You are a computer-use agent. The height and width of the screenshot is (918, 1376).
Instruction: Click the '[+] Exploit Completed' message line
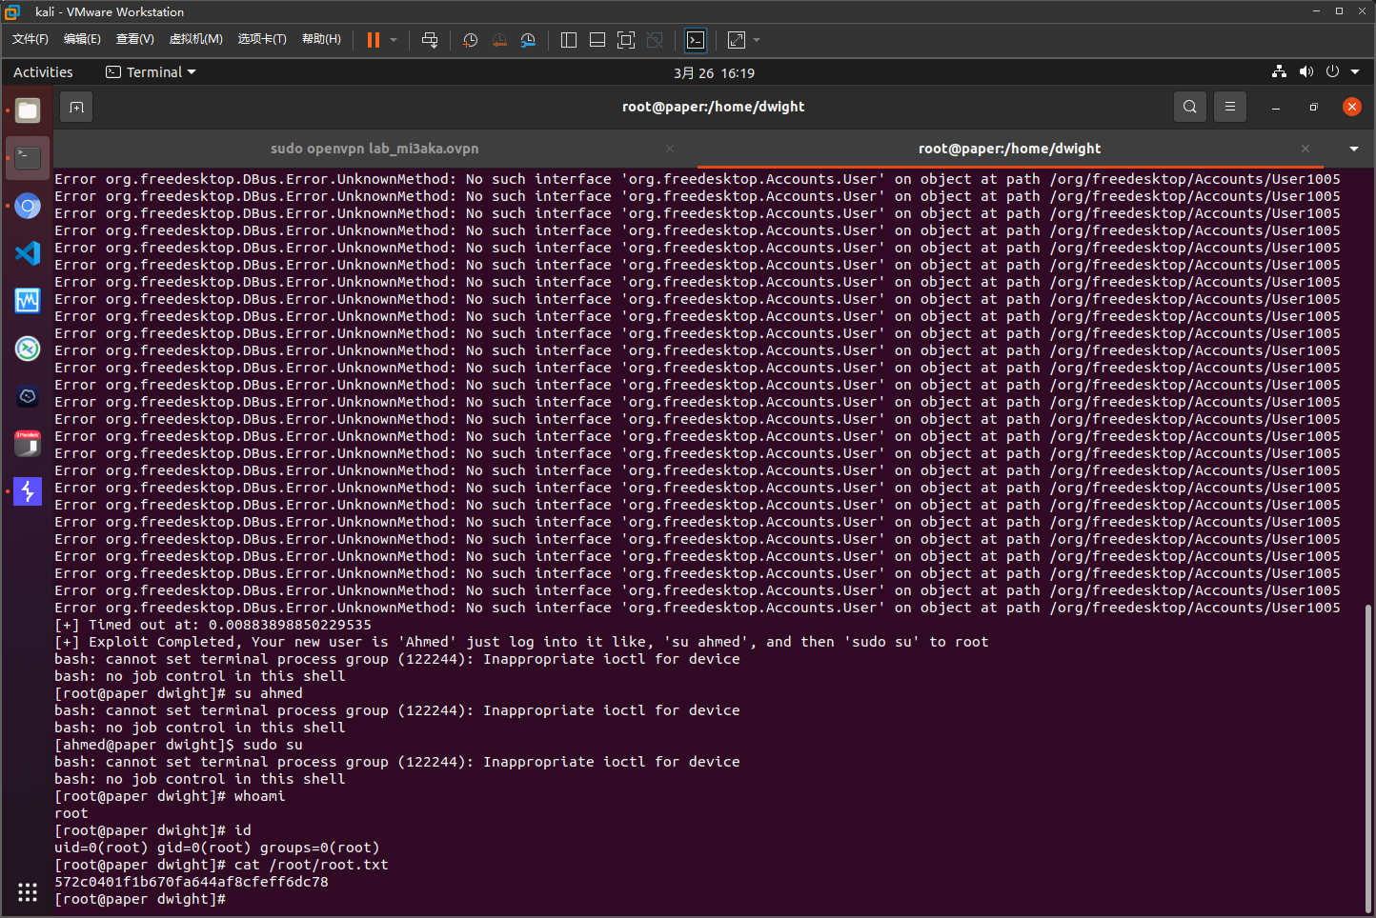(521, 642)
